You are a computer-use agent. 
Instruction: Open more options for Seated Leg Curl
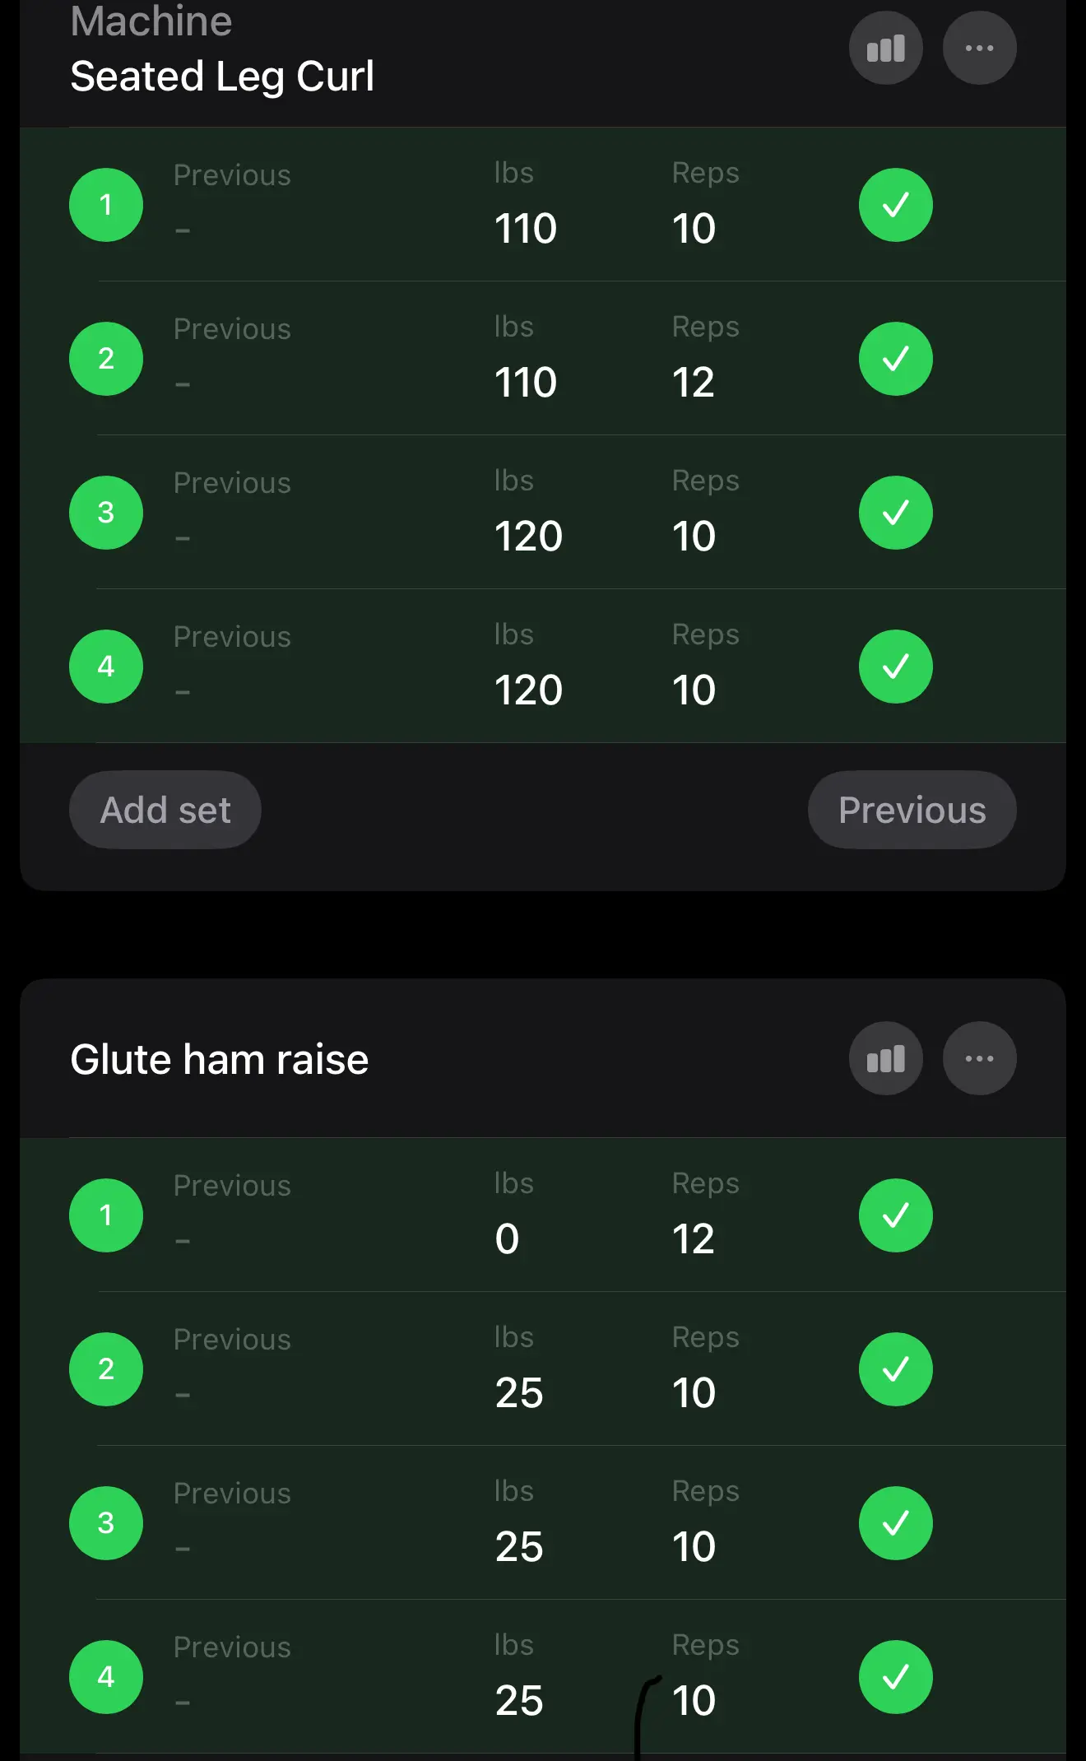pyautogui.click(x=979, y=49)
